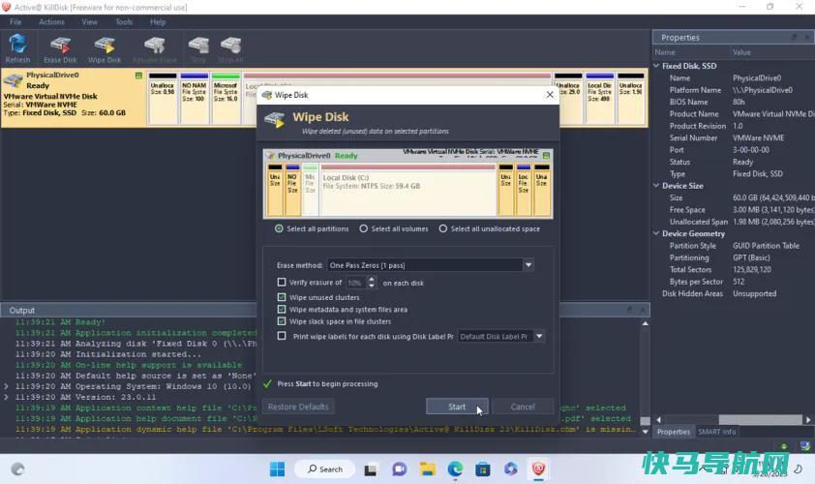Open the View menu

click(89, 22)
